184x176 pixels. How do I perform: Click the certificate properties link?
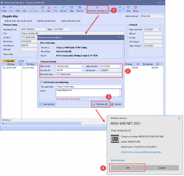(141, 152)
